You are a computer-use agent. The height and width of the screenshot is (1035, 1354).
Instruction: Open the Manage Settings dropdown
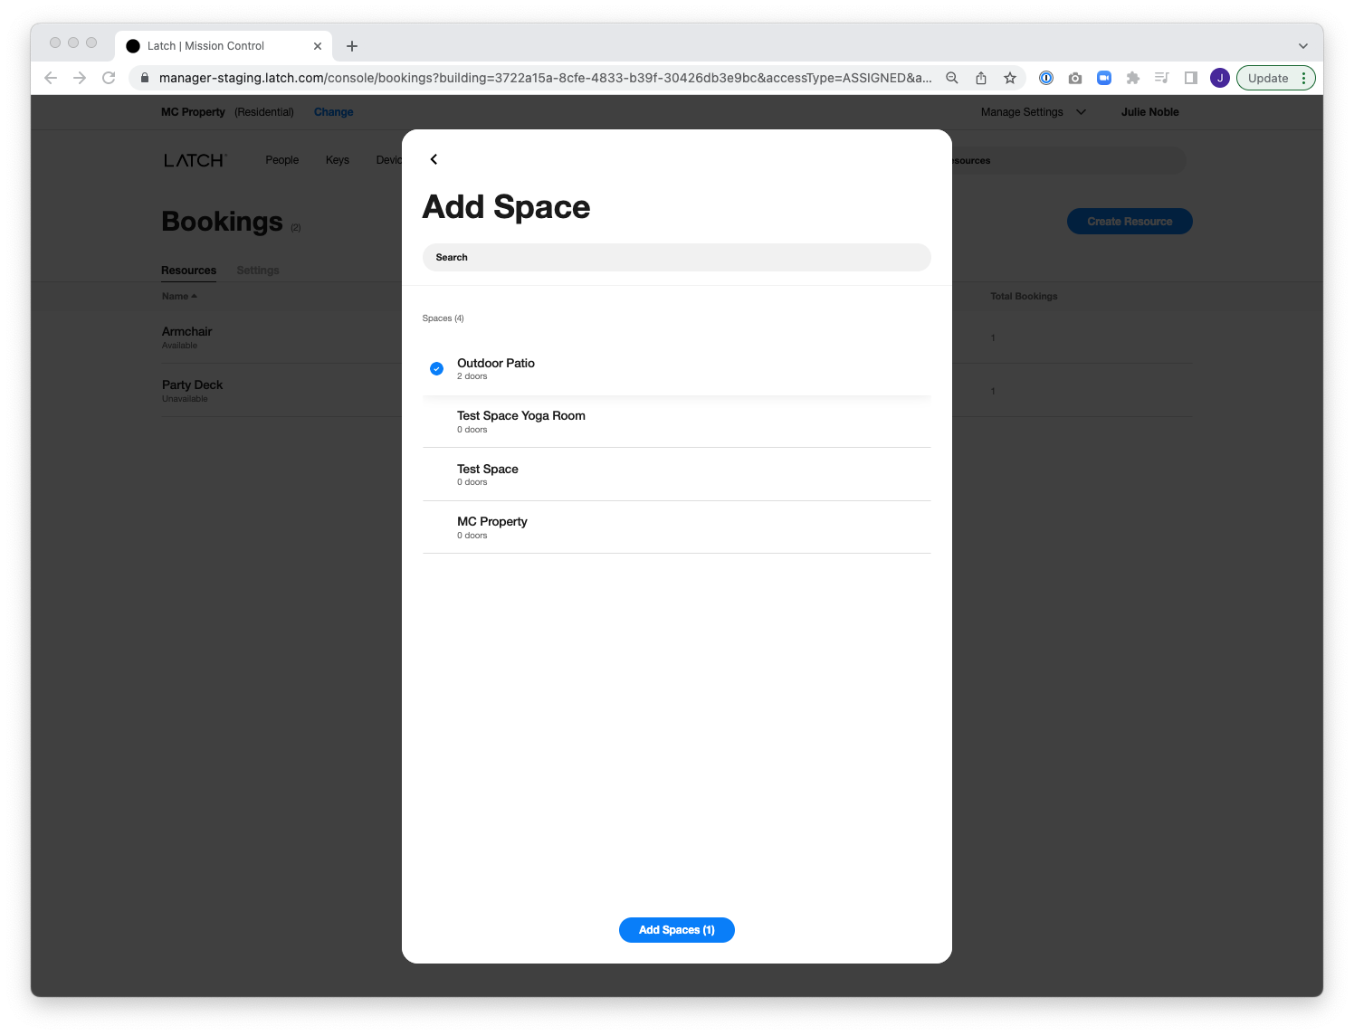click(1033, 112)
